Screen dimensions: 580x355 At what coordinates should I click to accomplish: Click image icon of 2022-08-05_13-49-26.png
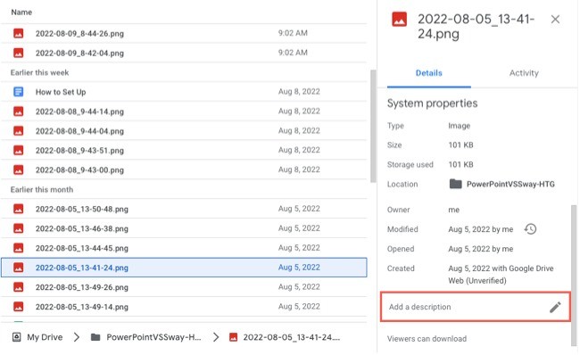[19, 287]
